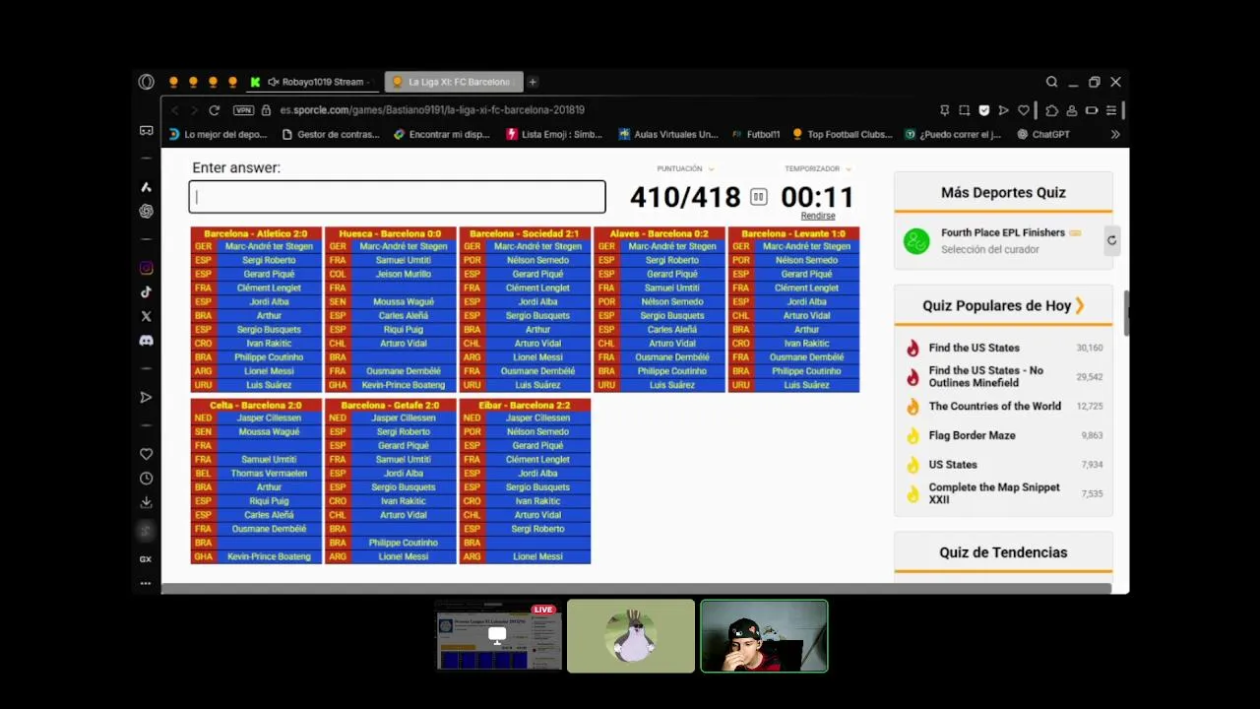Click the Rendirse give-up link
Screen dimensions: 1260x709
818,216
